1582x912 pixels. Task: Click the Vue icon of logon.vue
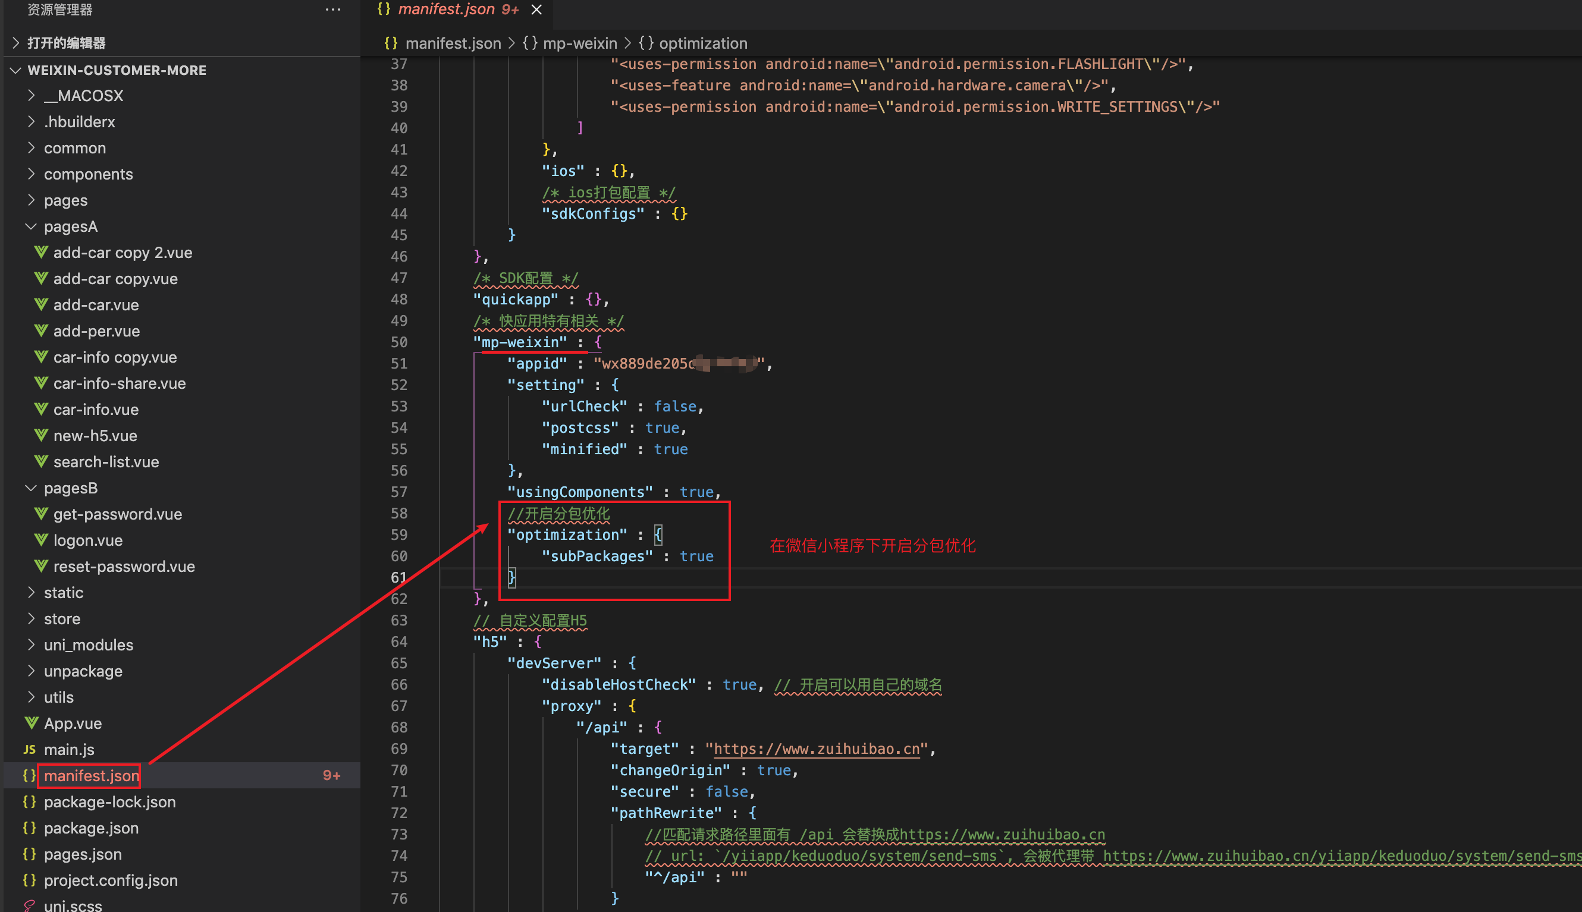pos(42,540)
